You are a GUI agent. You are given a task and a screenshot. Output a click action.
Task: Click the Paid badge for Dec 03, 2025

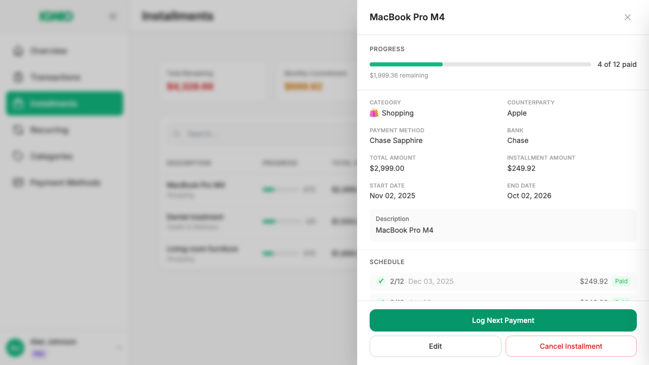[x=621, y=281]
